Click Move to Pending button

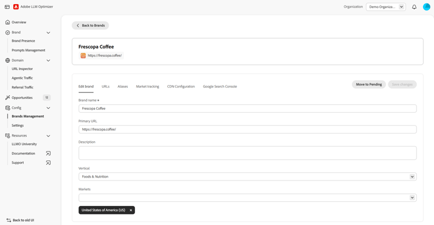pyautogui.click(x=369, y=84)
